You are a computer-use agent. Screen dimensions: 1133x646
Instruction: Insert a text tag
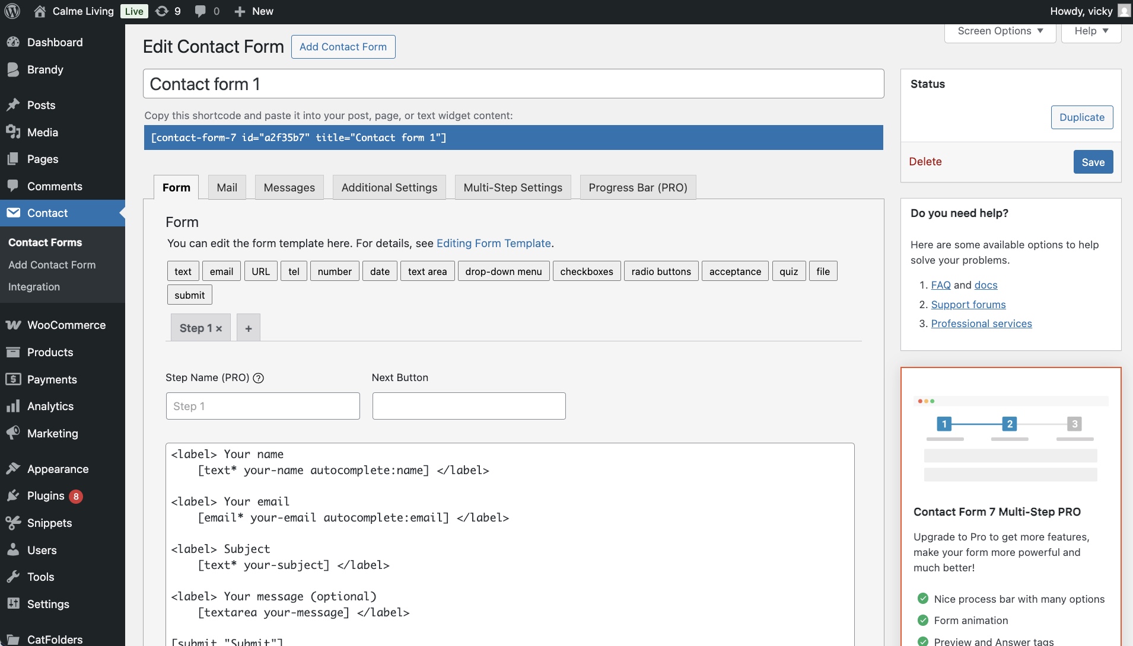pos(183,271)
